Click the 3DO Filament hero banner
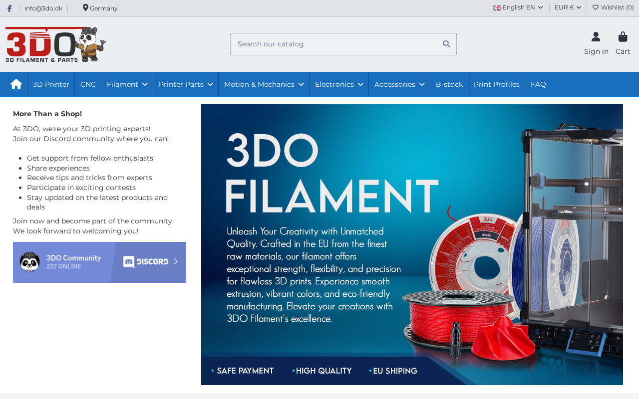The image size is (639, 399). pyautogui.click(x=412, y=244)
